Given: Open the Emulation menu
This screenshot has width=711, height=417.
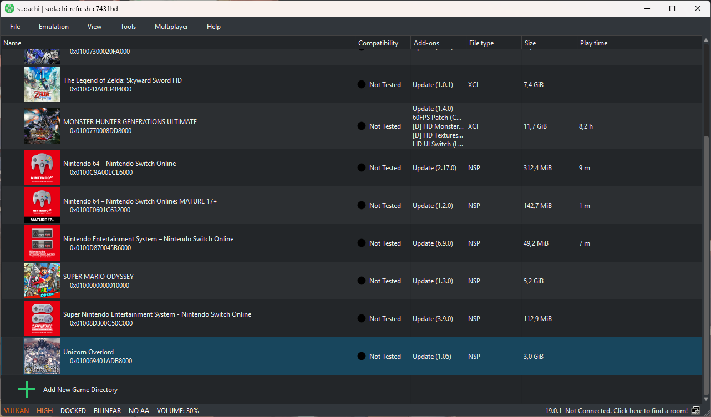Looking at the screenshot, I should coord(54,27).
